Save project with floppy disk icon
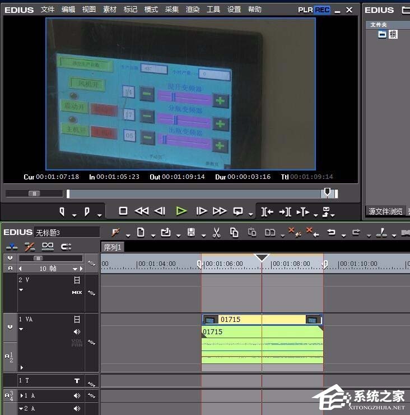This screenshot has height=415, width=410. pyautogui.click(x=191, y=233)
